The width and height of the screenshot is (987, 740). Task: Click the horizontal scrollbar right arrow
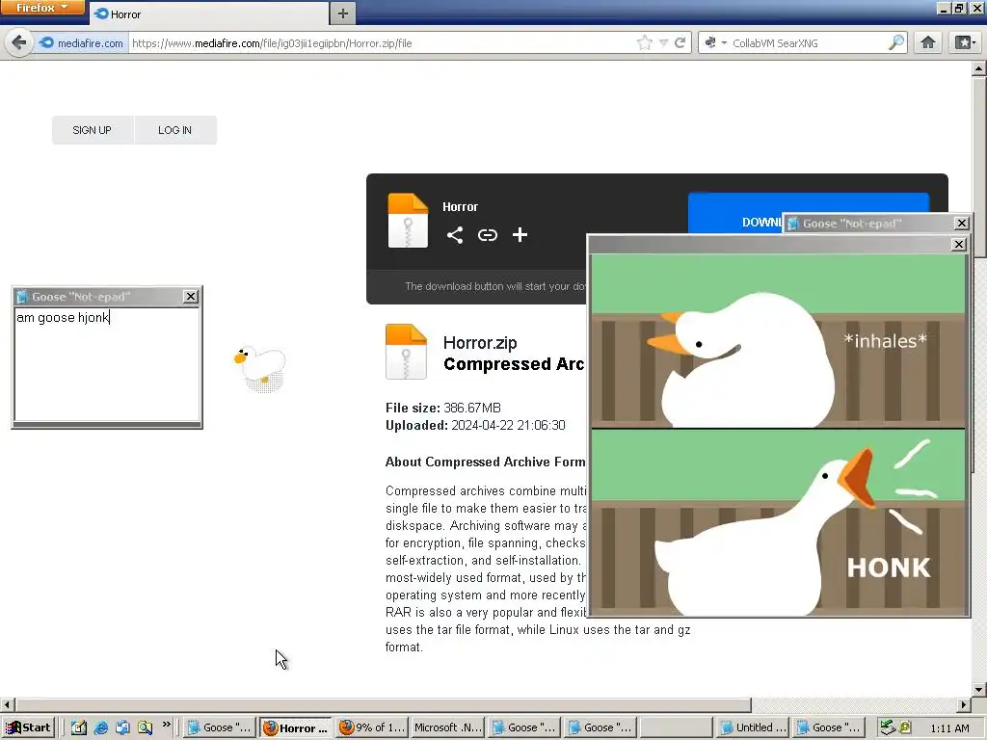point(964,704)
